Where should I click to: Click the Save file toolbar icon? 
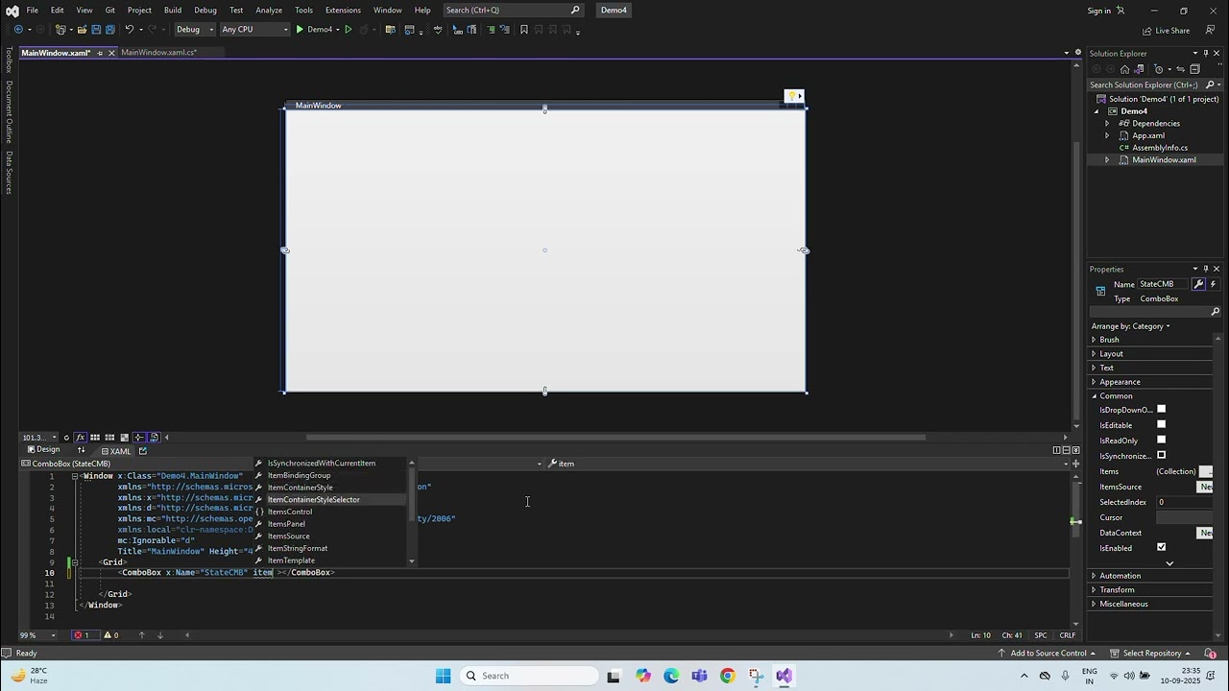[95, 30]
